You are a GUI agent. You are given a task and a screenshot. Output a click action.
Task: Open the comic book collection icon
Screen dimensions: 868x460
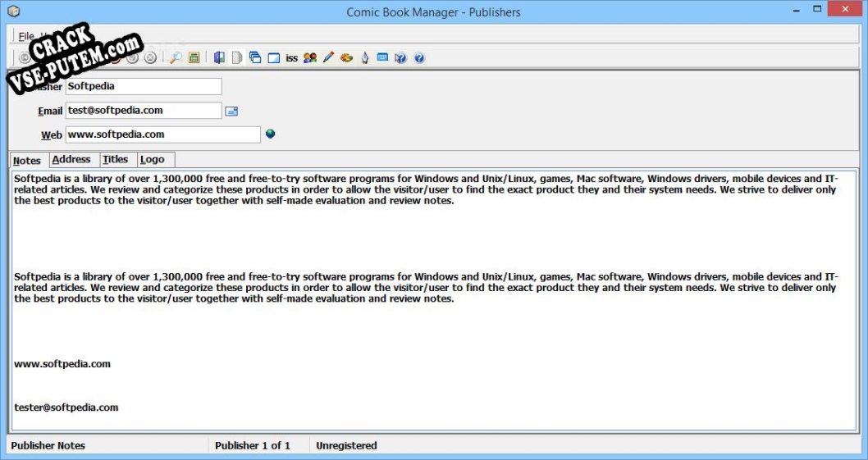(219, 57)
